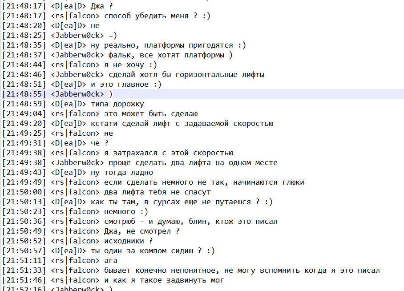Select D[ea]D's 'не' message at 21:48:20
The image size is (404, 291).
(95, 25)
